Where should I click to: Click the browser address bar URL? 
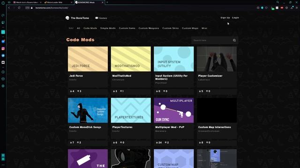click(x=52, y=8)
